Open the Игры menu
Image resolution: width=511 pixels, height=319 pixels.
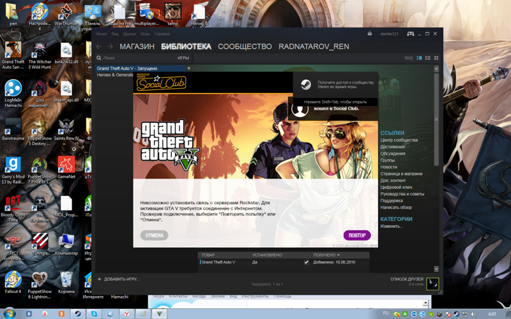click(145, 34)
